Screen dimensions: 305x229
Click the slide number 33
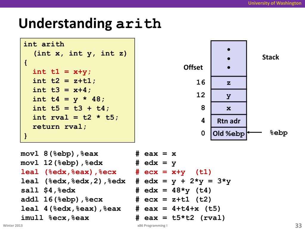[x=298, y=225]
